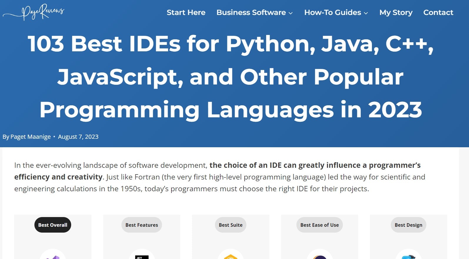
Task: Select the Best Overall badge
Action: 53,225
